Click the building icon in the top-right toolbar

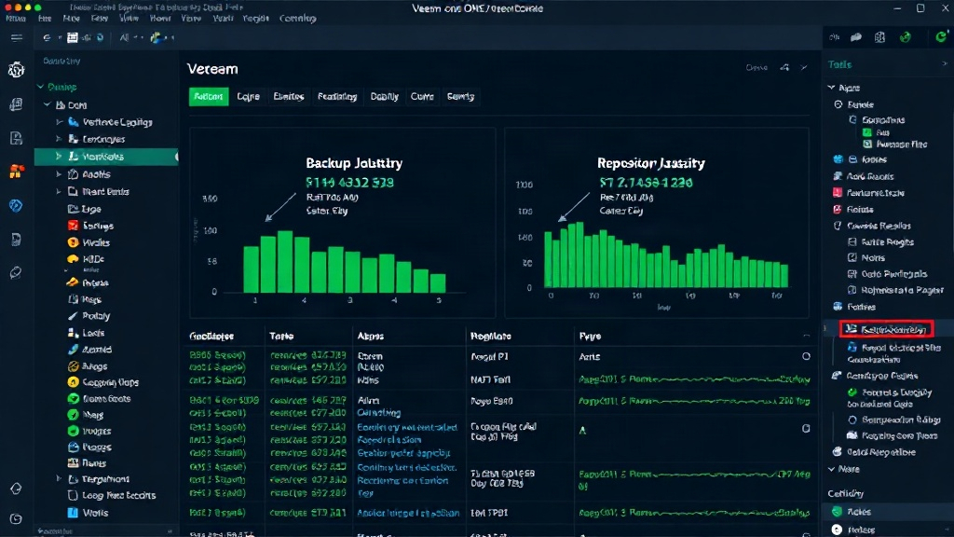click(879, 37)
